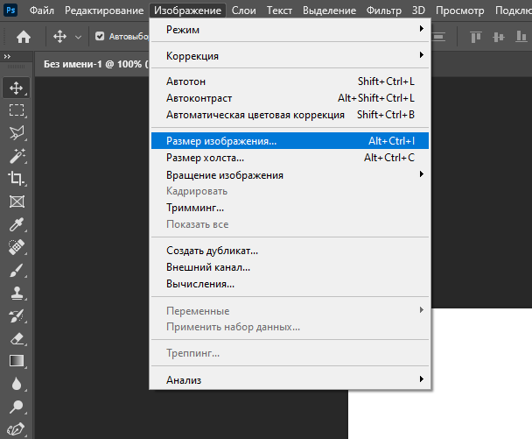Choose Создать дубликат... menu item
This screenshot has width=532, height=439.
click(x=290, y=251)
